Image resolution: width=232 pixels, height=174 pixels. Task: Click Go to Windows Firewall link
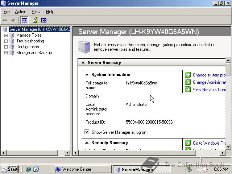point(209,143)
